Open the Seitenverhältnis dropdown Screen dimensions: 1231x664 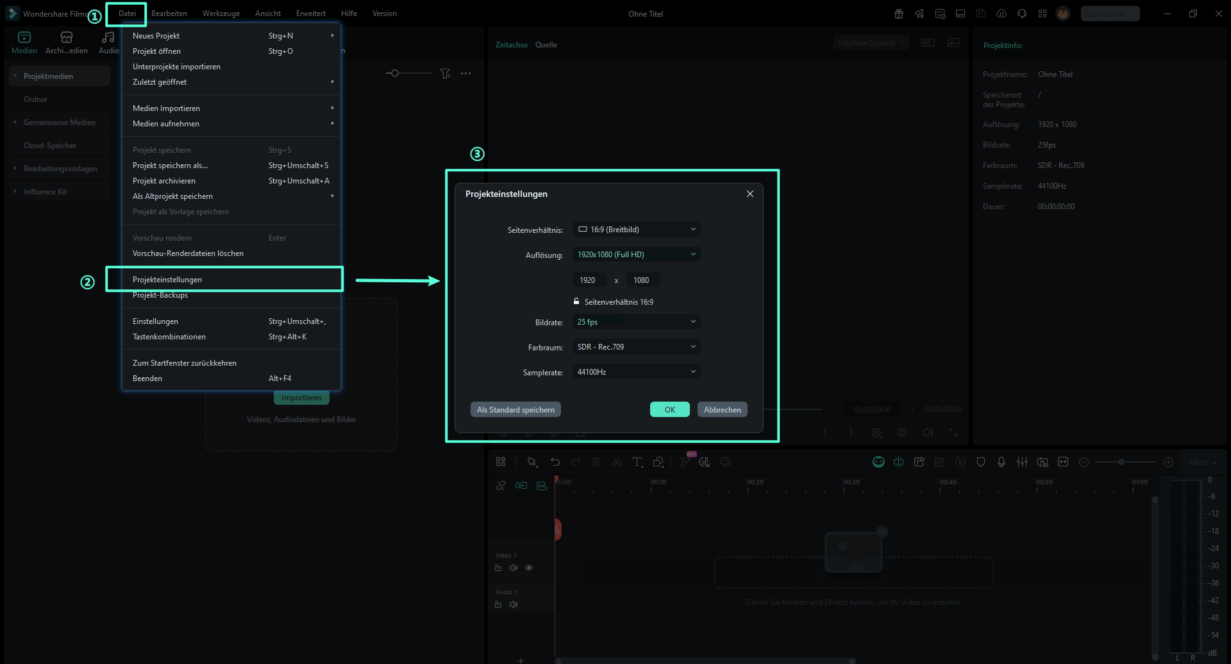pyautogui.click(x=636, y=230)
